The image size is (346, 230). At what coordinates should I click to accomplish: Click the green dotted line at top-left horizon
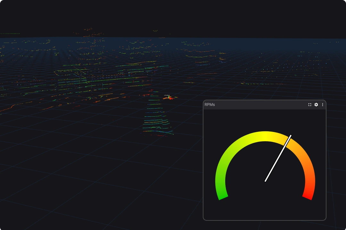tap(10, 34)
